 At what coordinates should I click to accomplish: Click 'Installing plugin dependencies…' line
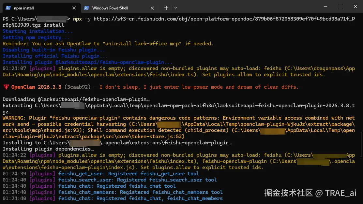pyautogui.click(x=48, y=149)
